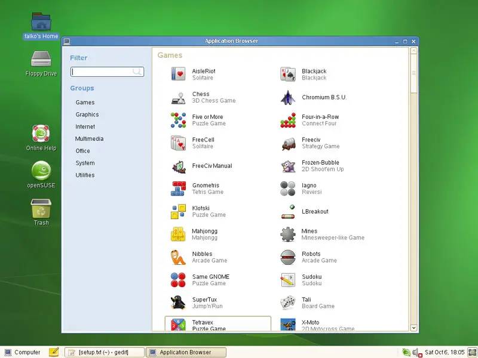Open the Trash desktop icon

(41, 212)
